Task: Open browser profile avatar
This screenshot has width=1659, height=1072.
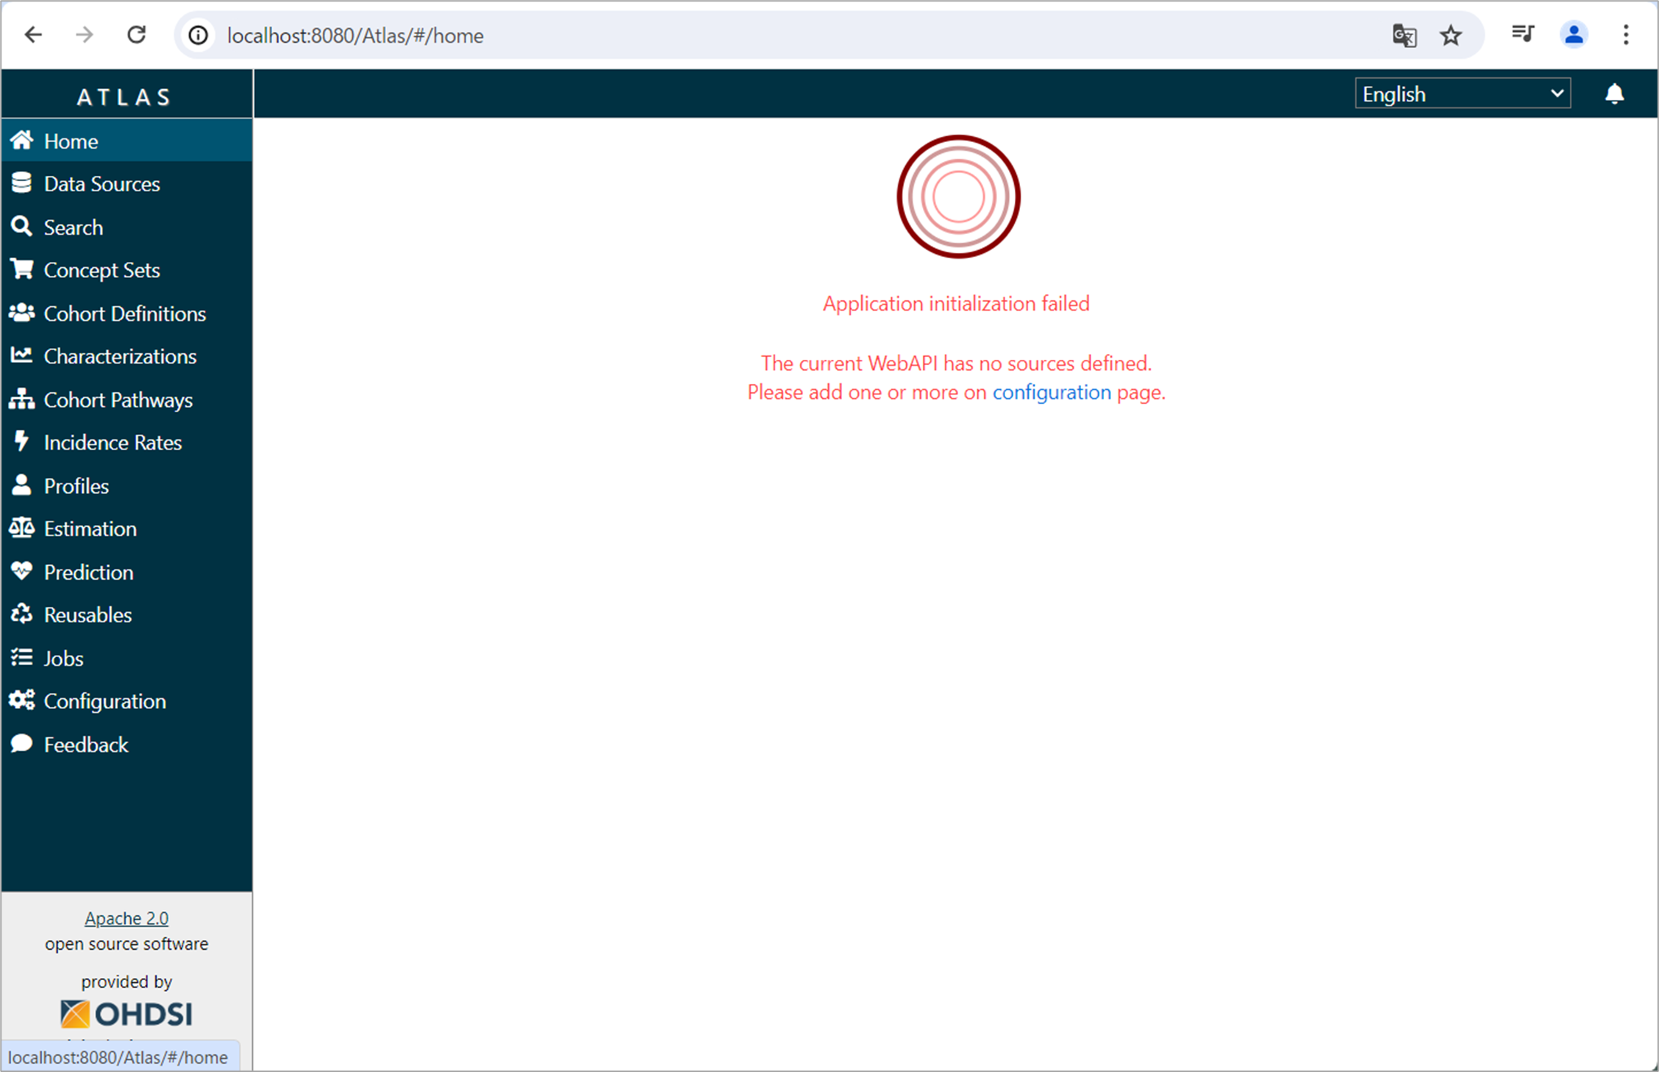Action: [1574, 35]
